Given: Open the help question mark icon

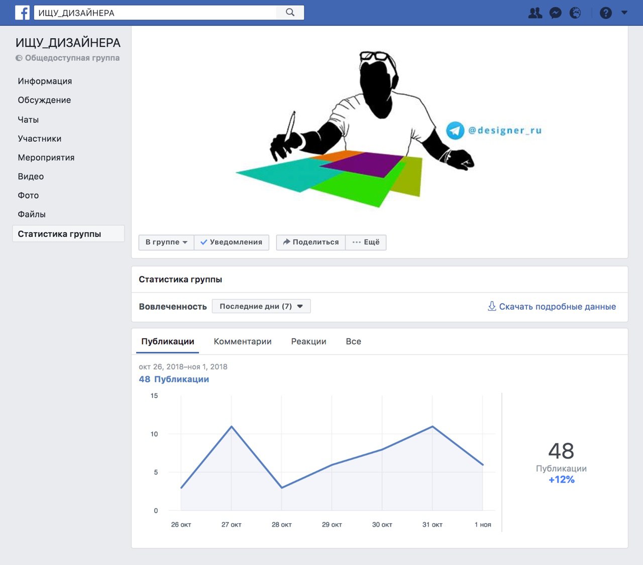Looking at the screenshot, I should [x=606, y=13].
